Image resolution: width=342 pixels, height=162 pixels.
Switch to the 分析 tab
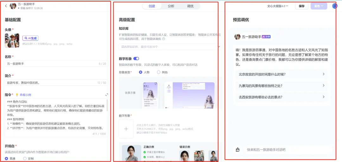tap(171, 6)
